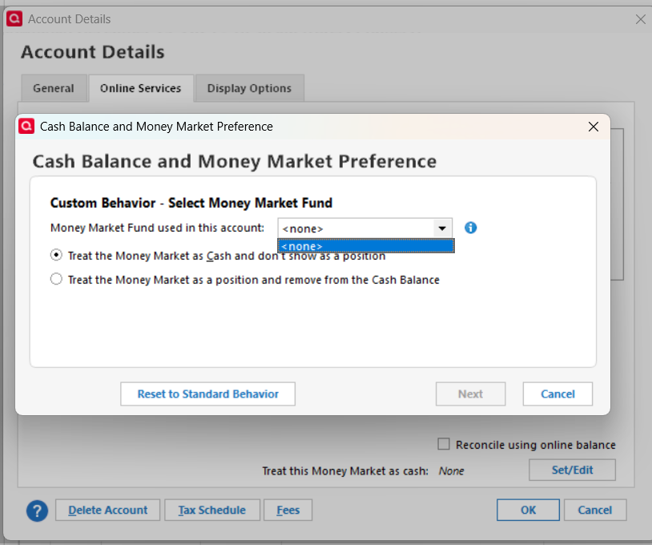Select Treat the Money Market as Cash option
The width and height of the screenshot is (652, 545).
(56, 255)
